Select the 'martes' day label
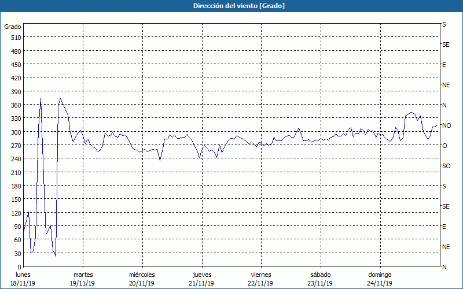The width and height of the screenshot is (463, 289). tap(83, 275)
